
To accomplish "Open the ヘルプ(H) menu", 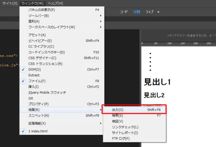I will (x=55, y=3).
